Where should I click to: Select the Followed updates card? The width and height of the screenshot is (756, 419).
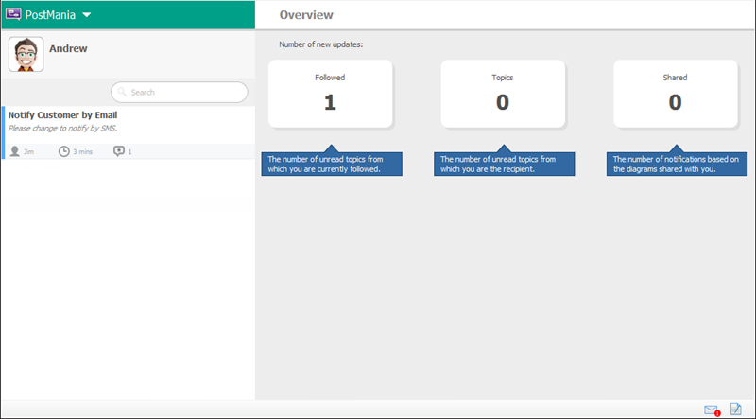click(330, 94)
